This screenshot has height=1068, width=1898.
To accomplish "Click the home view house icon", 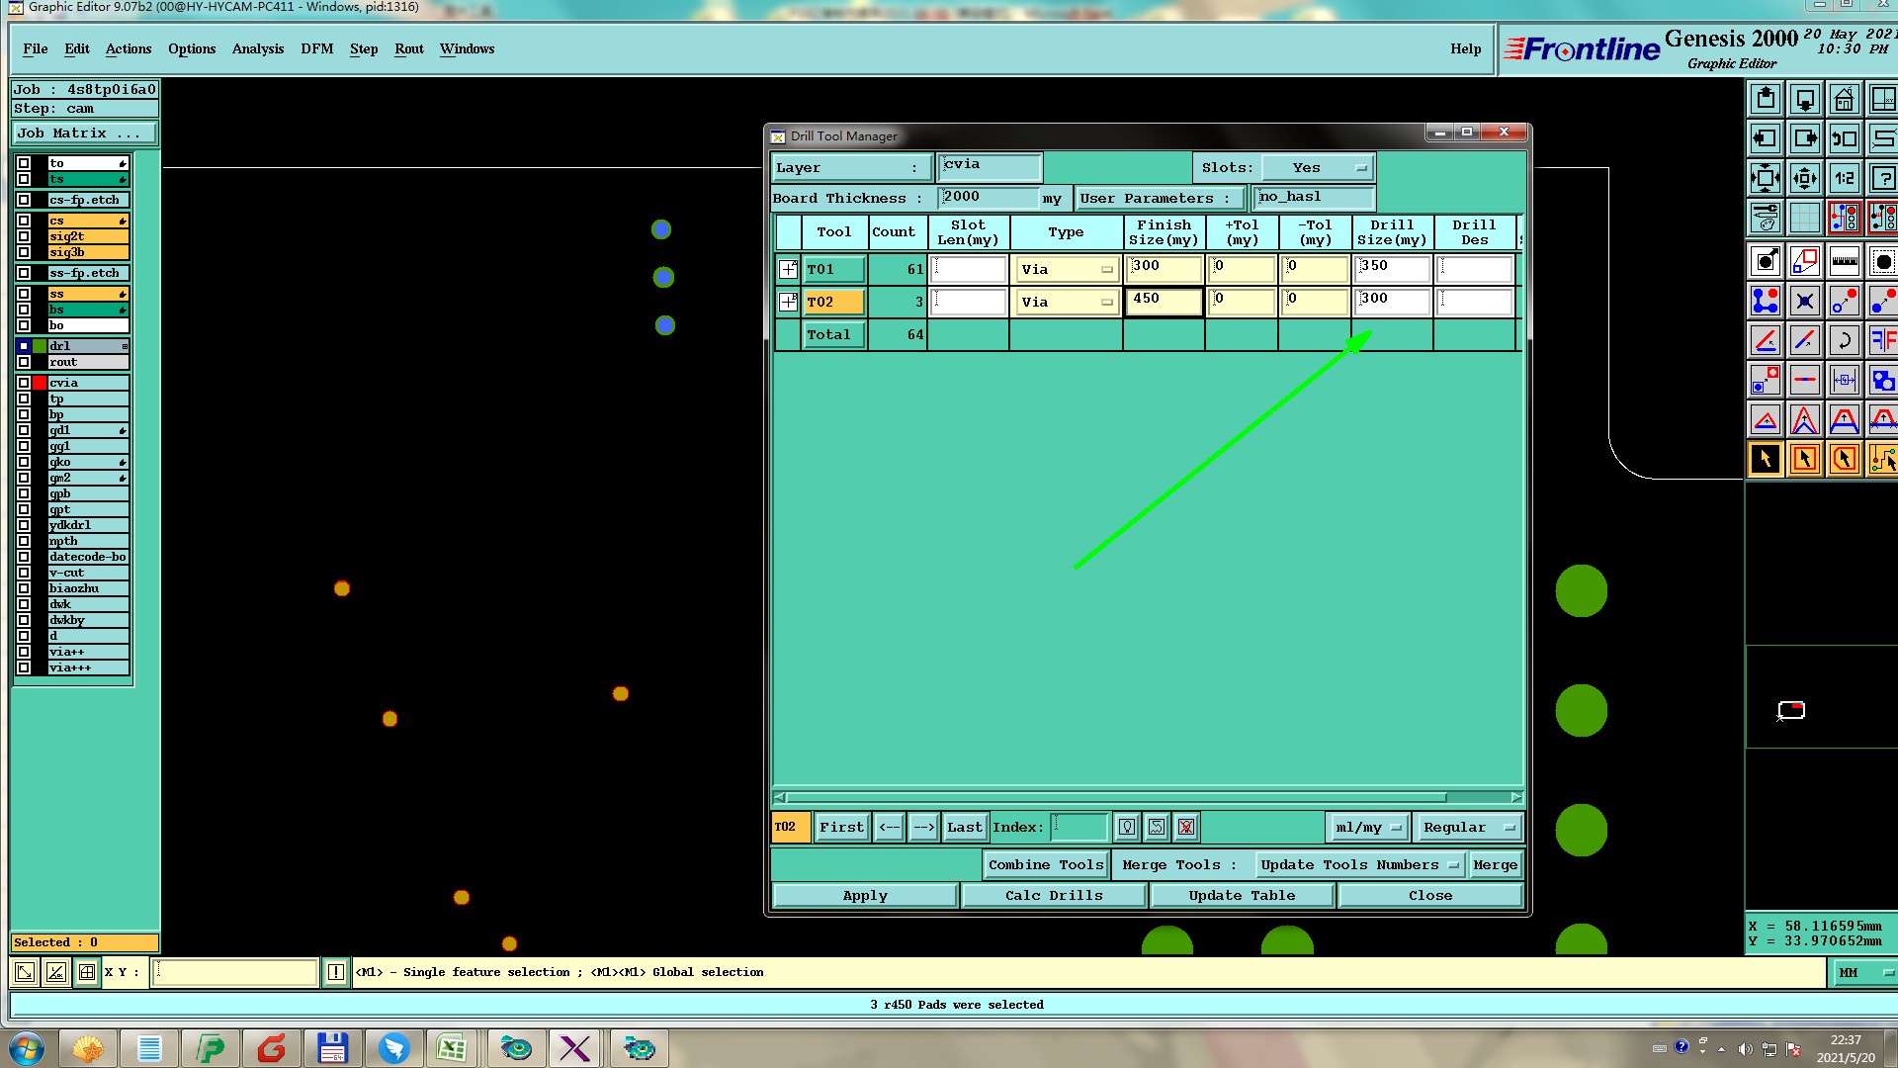I will point(1844,100).
